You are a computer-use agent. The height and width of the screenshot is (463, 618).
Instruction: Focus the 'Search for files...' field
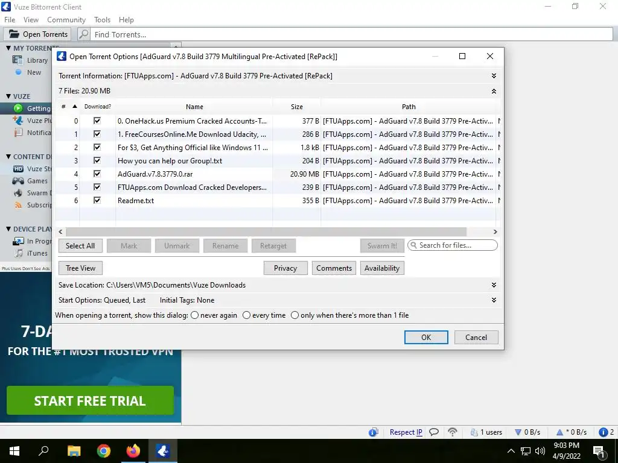click(453, 245)
